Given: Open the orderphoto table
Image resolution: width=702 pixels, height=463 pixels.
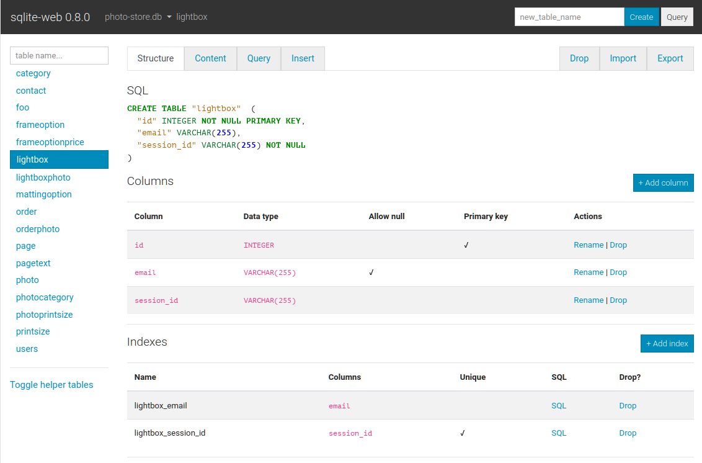Looking at the screenshot, I should pos(38,229).
